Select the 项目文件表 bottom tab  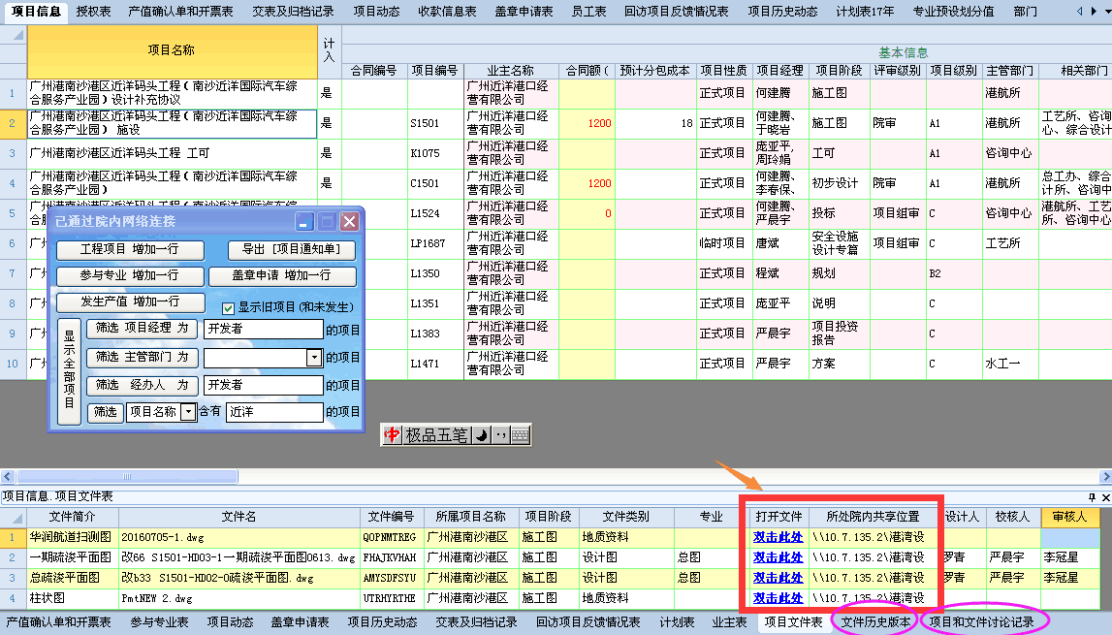[793, 622]
